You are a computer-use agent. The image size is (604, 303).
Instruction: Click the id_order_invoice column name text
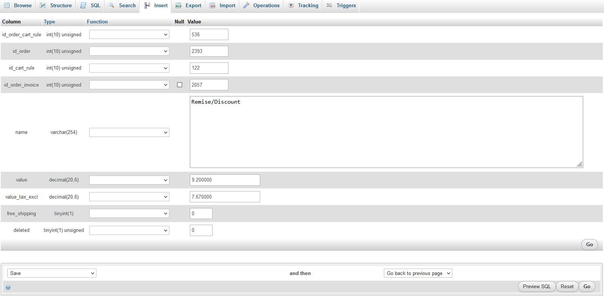coord(22,85)
